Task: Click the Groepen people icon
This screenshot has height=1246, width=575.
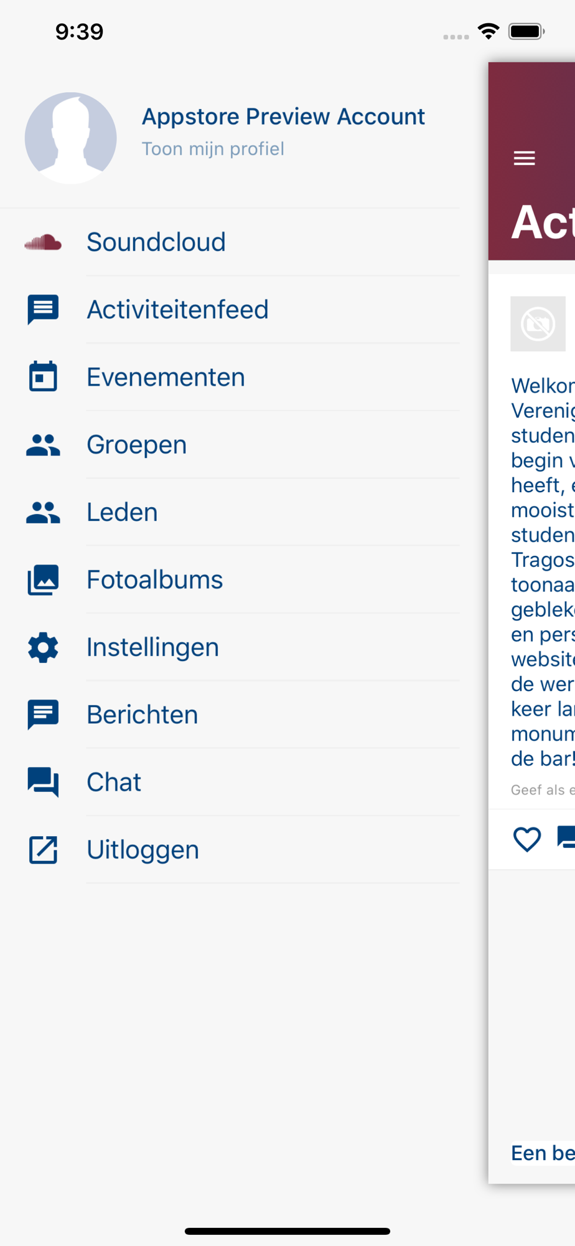Action: 43,445
